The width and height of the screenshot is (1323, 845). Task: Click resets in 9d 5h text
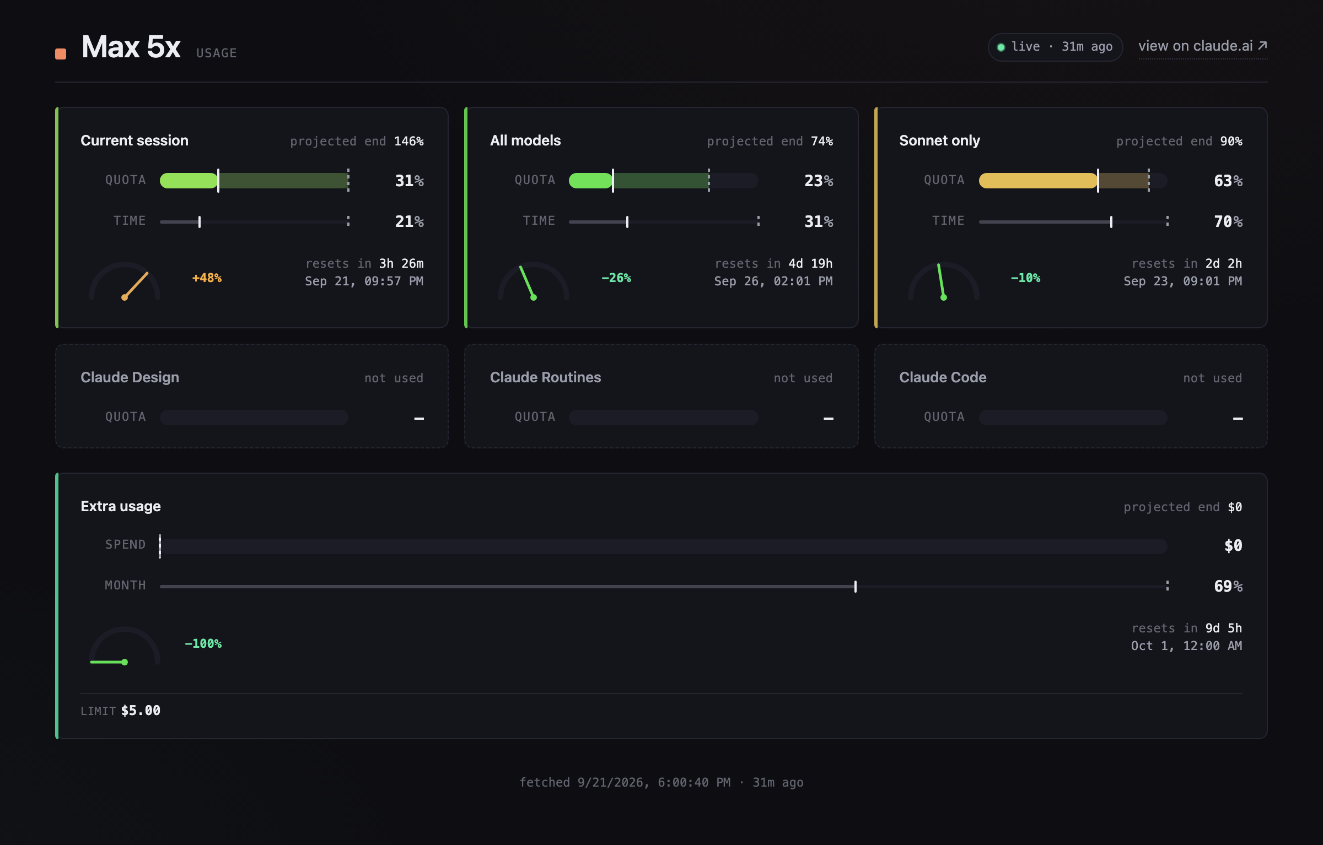point(1187,628)
